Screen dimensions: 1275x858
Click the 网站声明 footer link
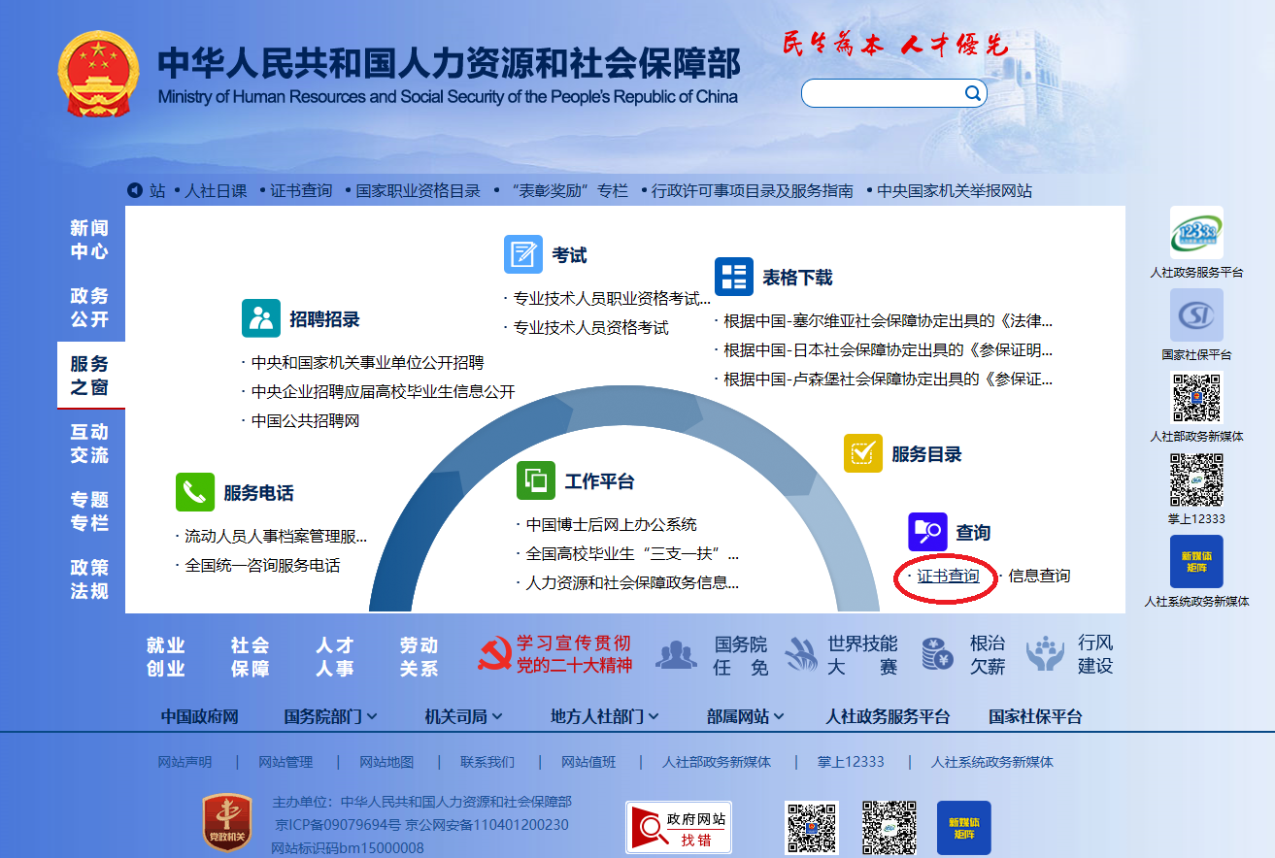pos(185,762)
